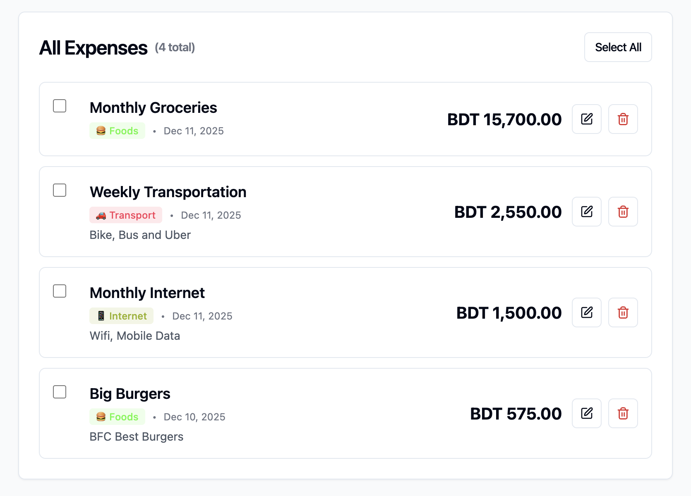The height and width of the screenshot is (496, 691).
Task: Click the BDT 575.00 amount
Action: (x=516, y=413)
